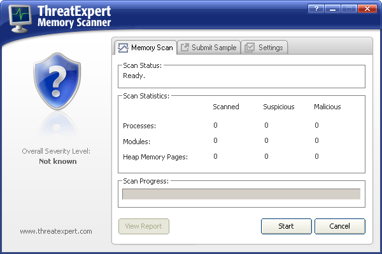382x254 pixels.
Task: Click the 'Scanned' column header
Action: (226, 107)
